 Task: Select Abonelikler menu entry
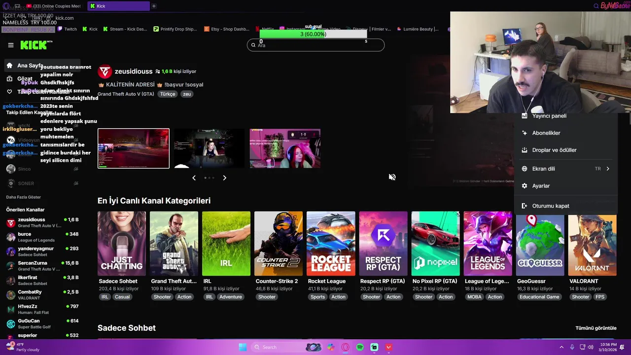click(565, 133)
